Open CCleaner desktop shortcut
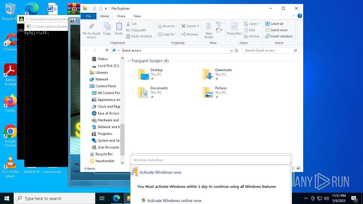Image resolution: width=363 pixels, height=204 pixels. pos(10,42)
